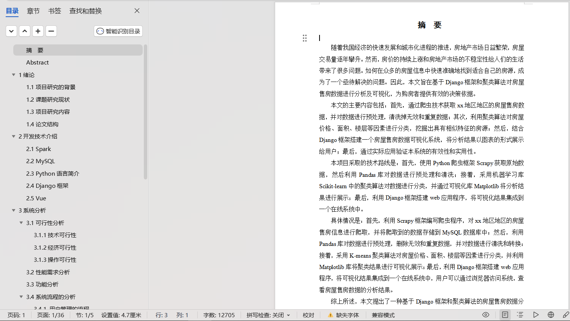This screenshot has width=570, height=321.
Task: Click the up chevron in outline toolbar
Action: tap(25, 31)
